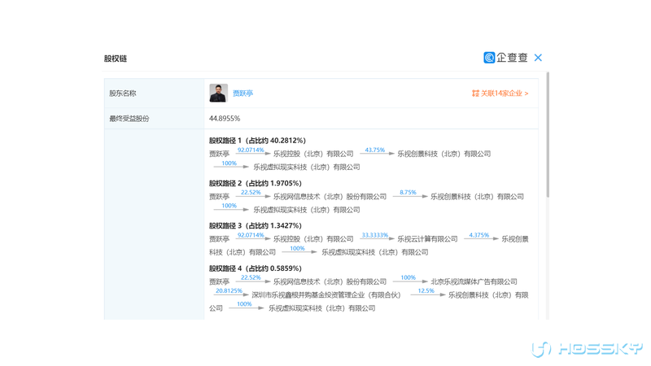Click 乐视云计算有限公司 in path 3
Viewport: 651px width, 366px height.
coord(427,239)
